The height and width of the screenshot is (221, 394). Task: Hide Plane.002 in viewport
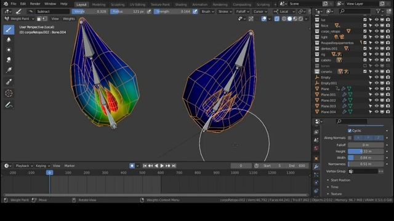(x=376, y=100)
